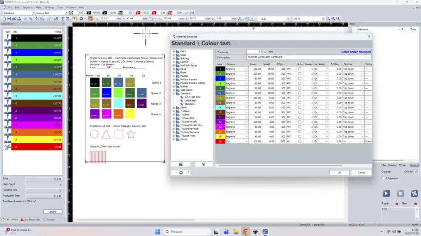Viewport: 421px width, 236px height.
Task: Click the zoom in magnifier icon
Action: [x=333, y=18]
